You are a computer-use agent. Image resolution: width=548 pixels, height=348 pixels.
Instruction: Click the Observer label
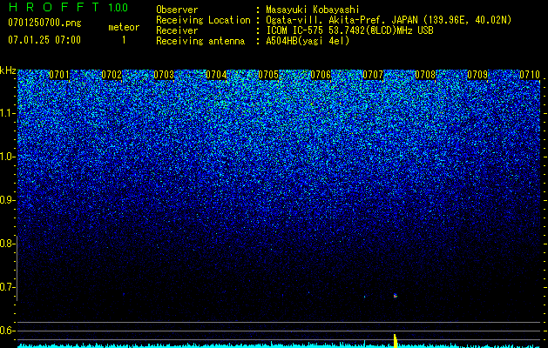[x=177, y=10]
